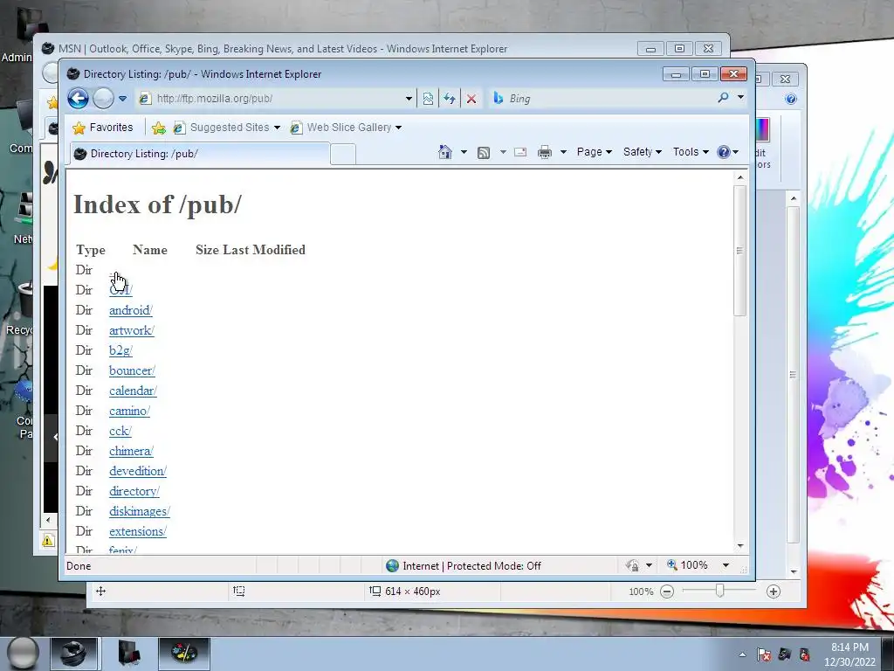Click the search magnifier icon
Image resolution: width=894 pixels, height=671 pixels.
click(x=723, y=98)
